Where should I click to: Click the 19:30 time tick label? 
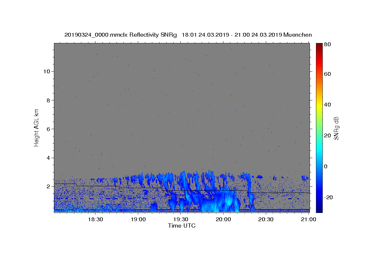pos(180,220)
